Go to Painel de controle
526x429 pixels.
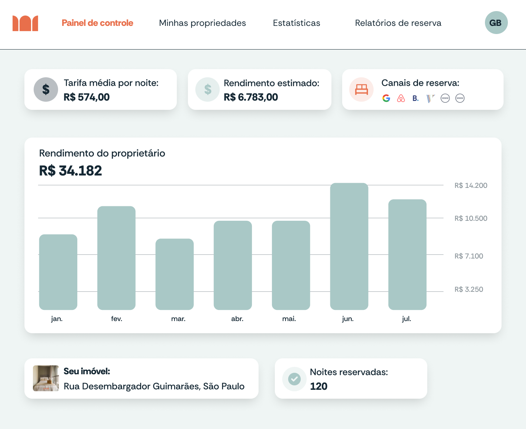coord(97,23)
